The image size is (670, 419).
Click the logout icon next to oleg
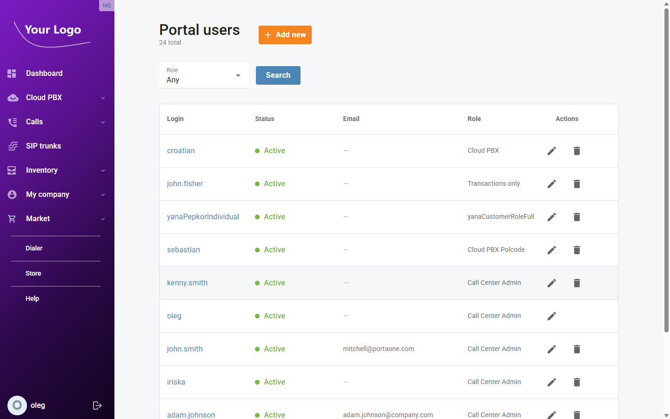(x=97, y=405)
